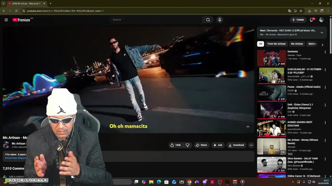Select From Mc Artisan filter chip
This screenshot has height=186, width=332.
pyautogui.click(x=276, y=44)
